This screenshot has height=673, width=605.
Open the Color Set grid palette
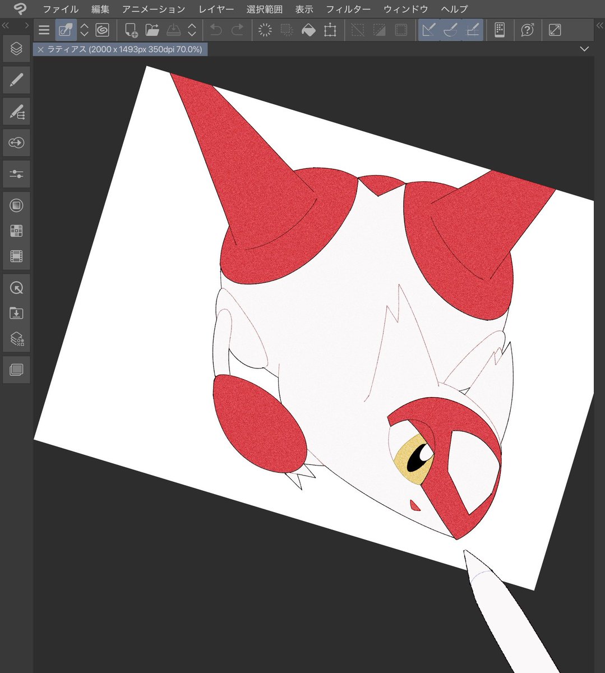pyautogui.click(x=16, y=231)
